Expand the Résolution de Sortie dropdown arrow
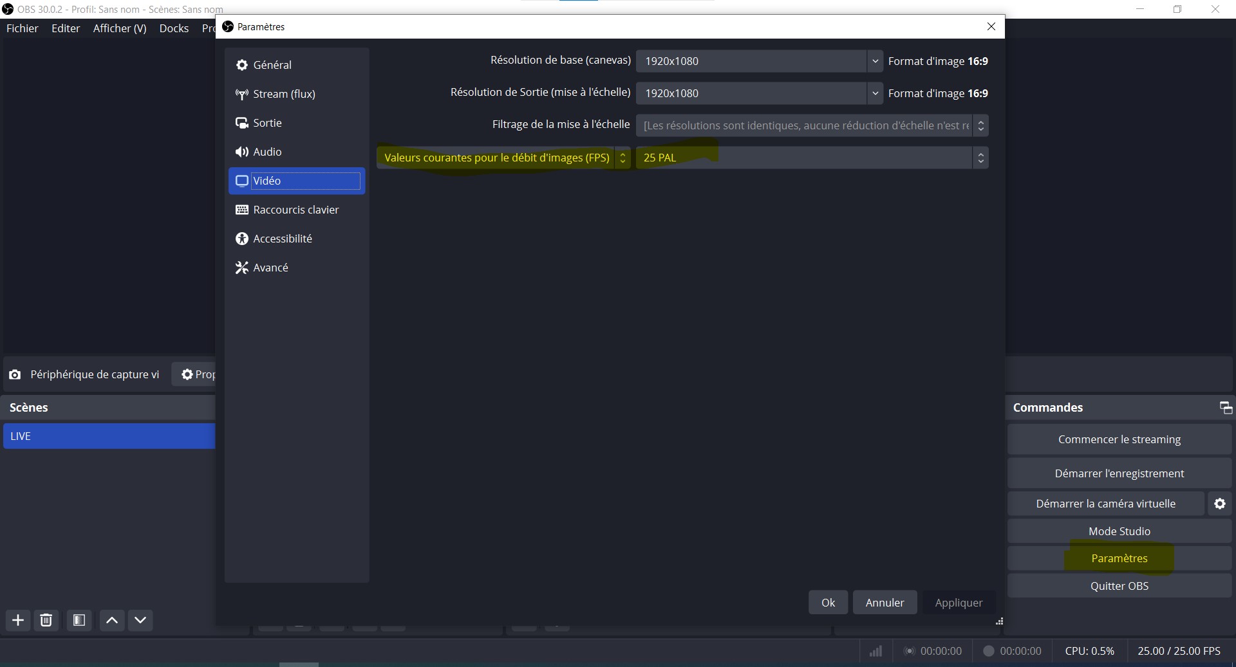The height and width of the screenshot is (667, 1236). 875,93
